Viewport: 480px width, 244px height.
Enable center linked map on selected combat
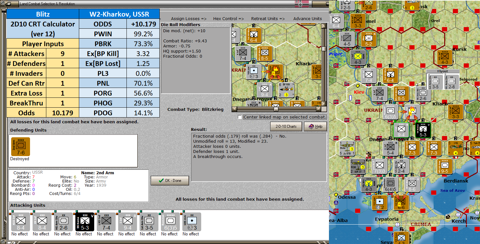tap(240, 117)
